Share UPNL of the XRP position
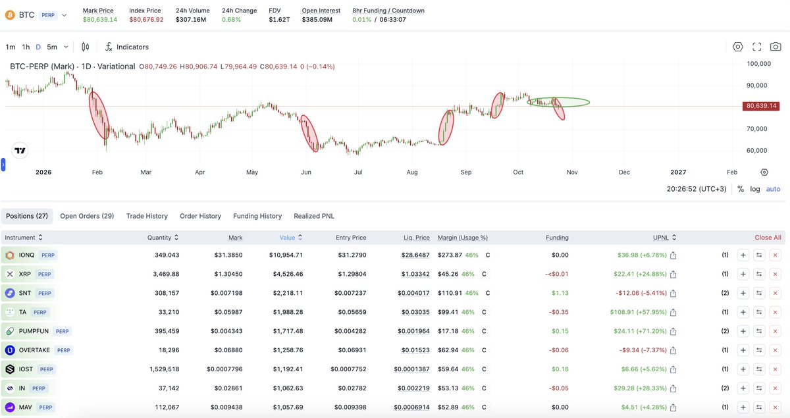The image size is (790, 418). pos(673,274)
